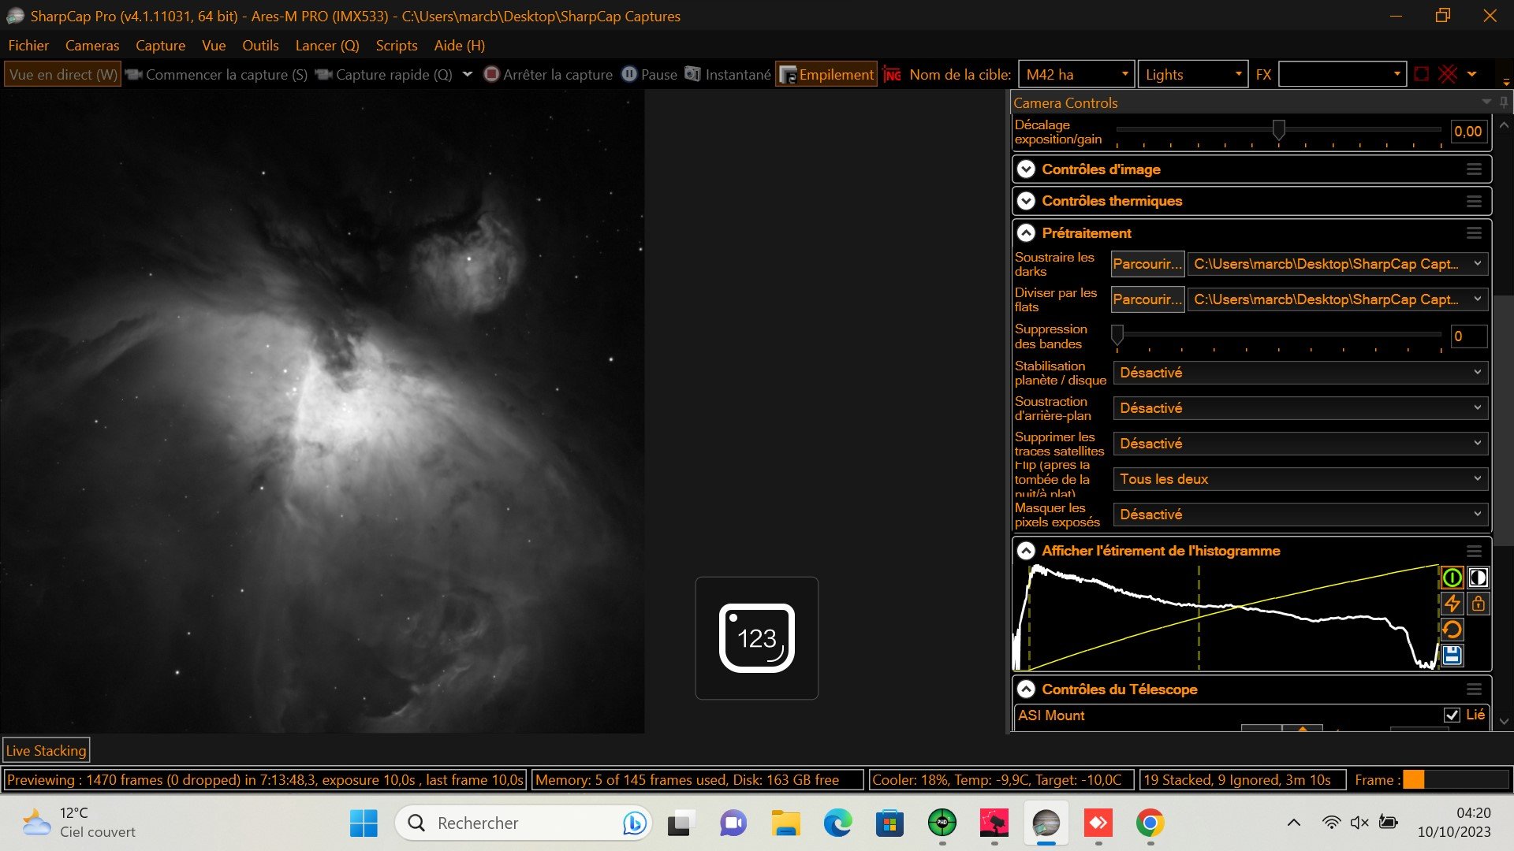Click the invert contrast half-circle icon
1514x851 pixels.
coord(1478,578)
